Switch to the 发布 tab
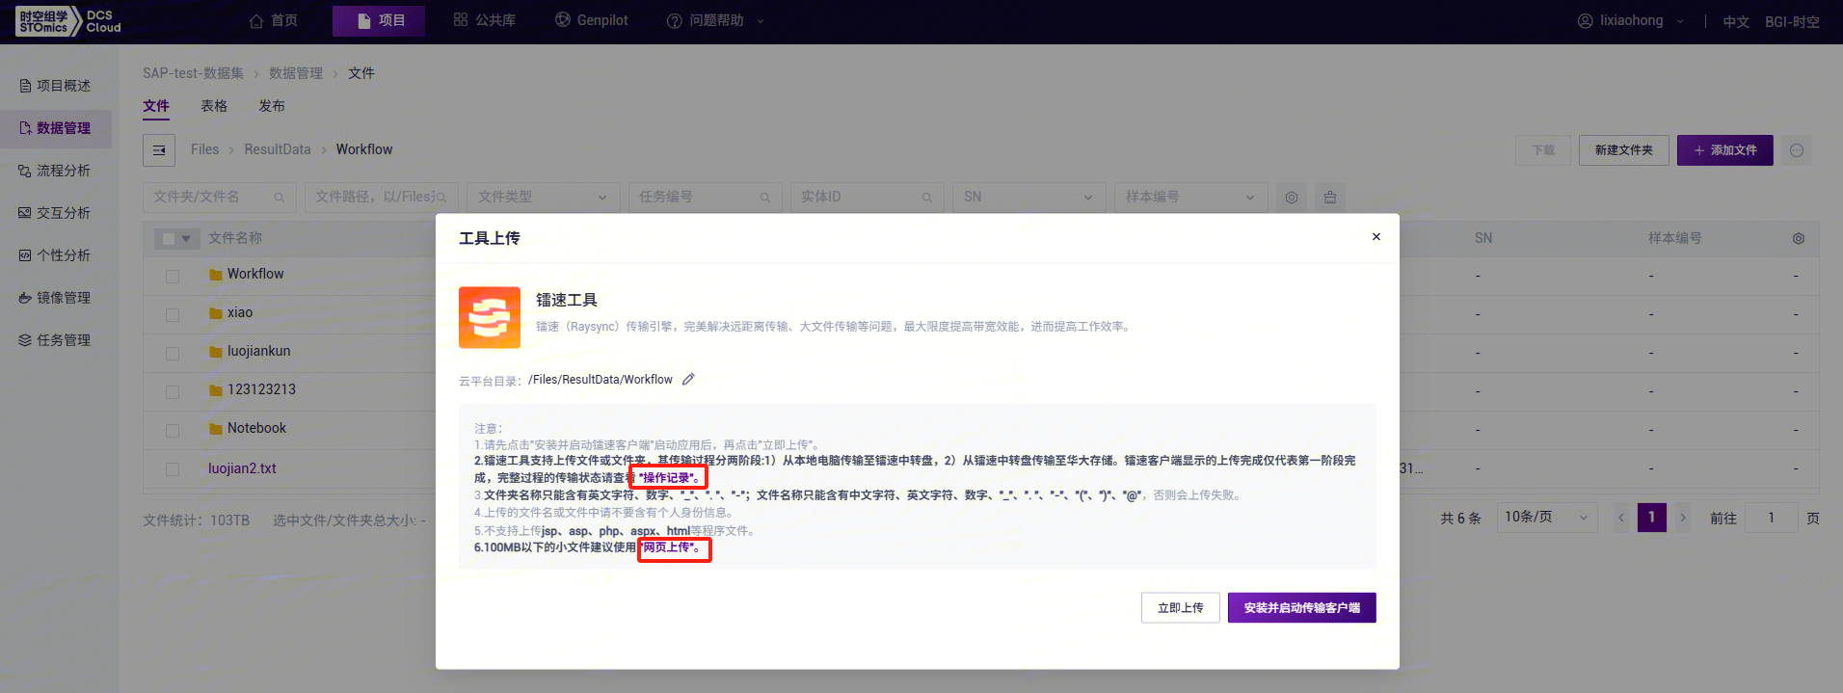1843x693 pixels. [x=272, y=106]
